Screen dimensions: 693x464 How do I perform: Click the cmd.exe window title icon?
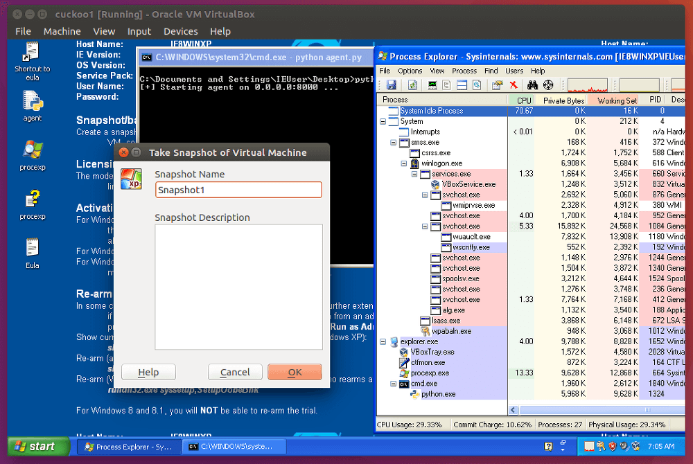146,57
